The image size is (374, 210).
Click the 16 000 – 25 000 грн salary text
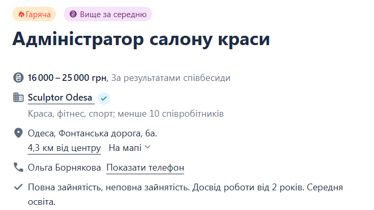point(67,78)
